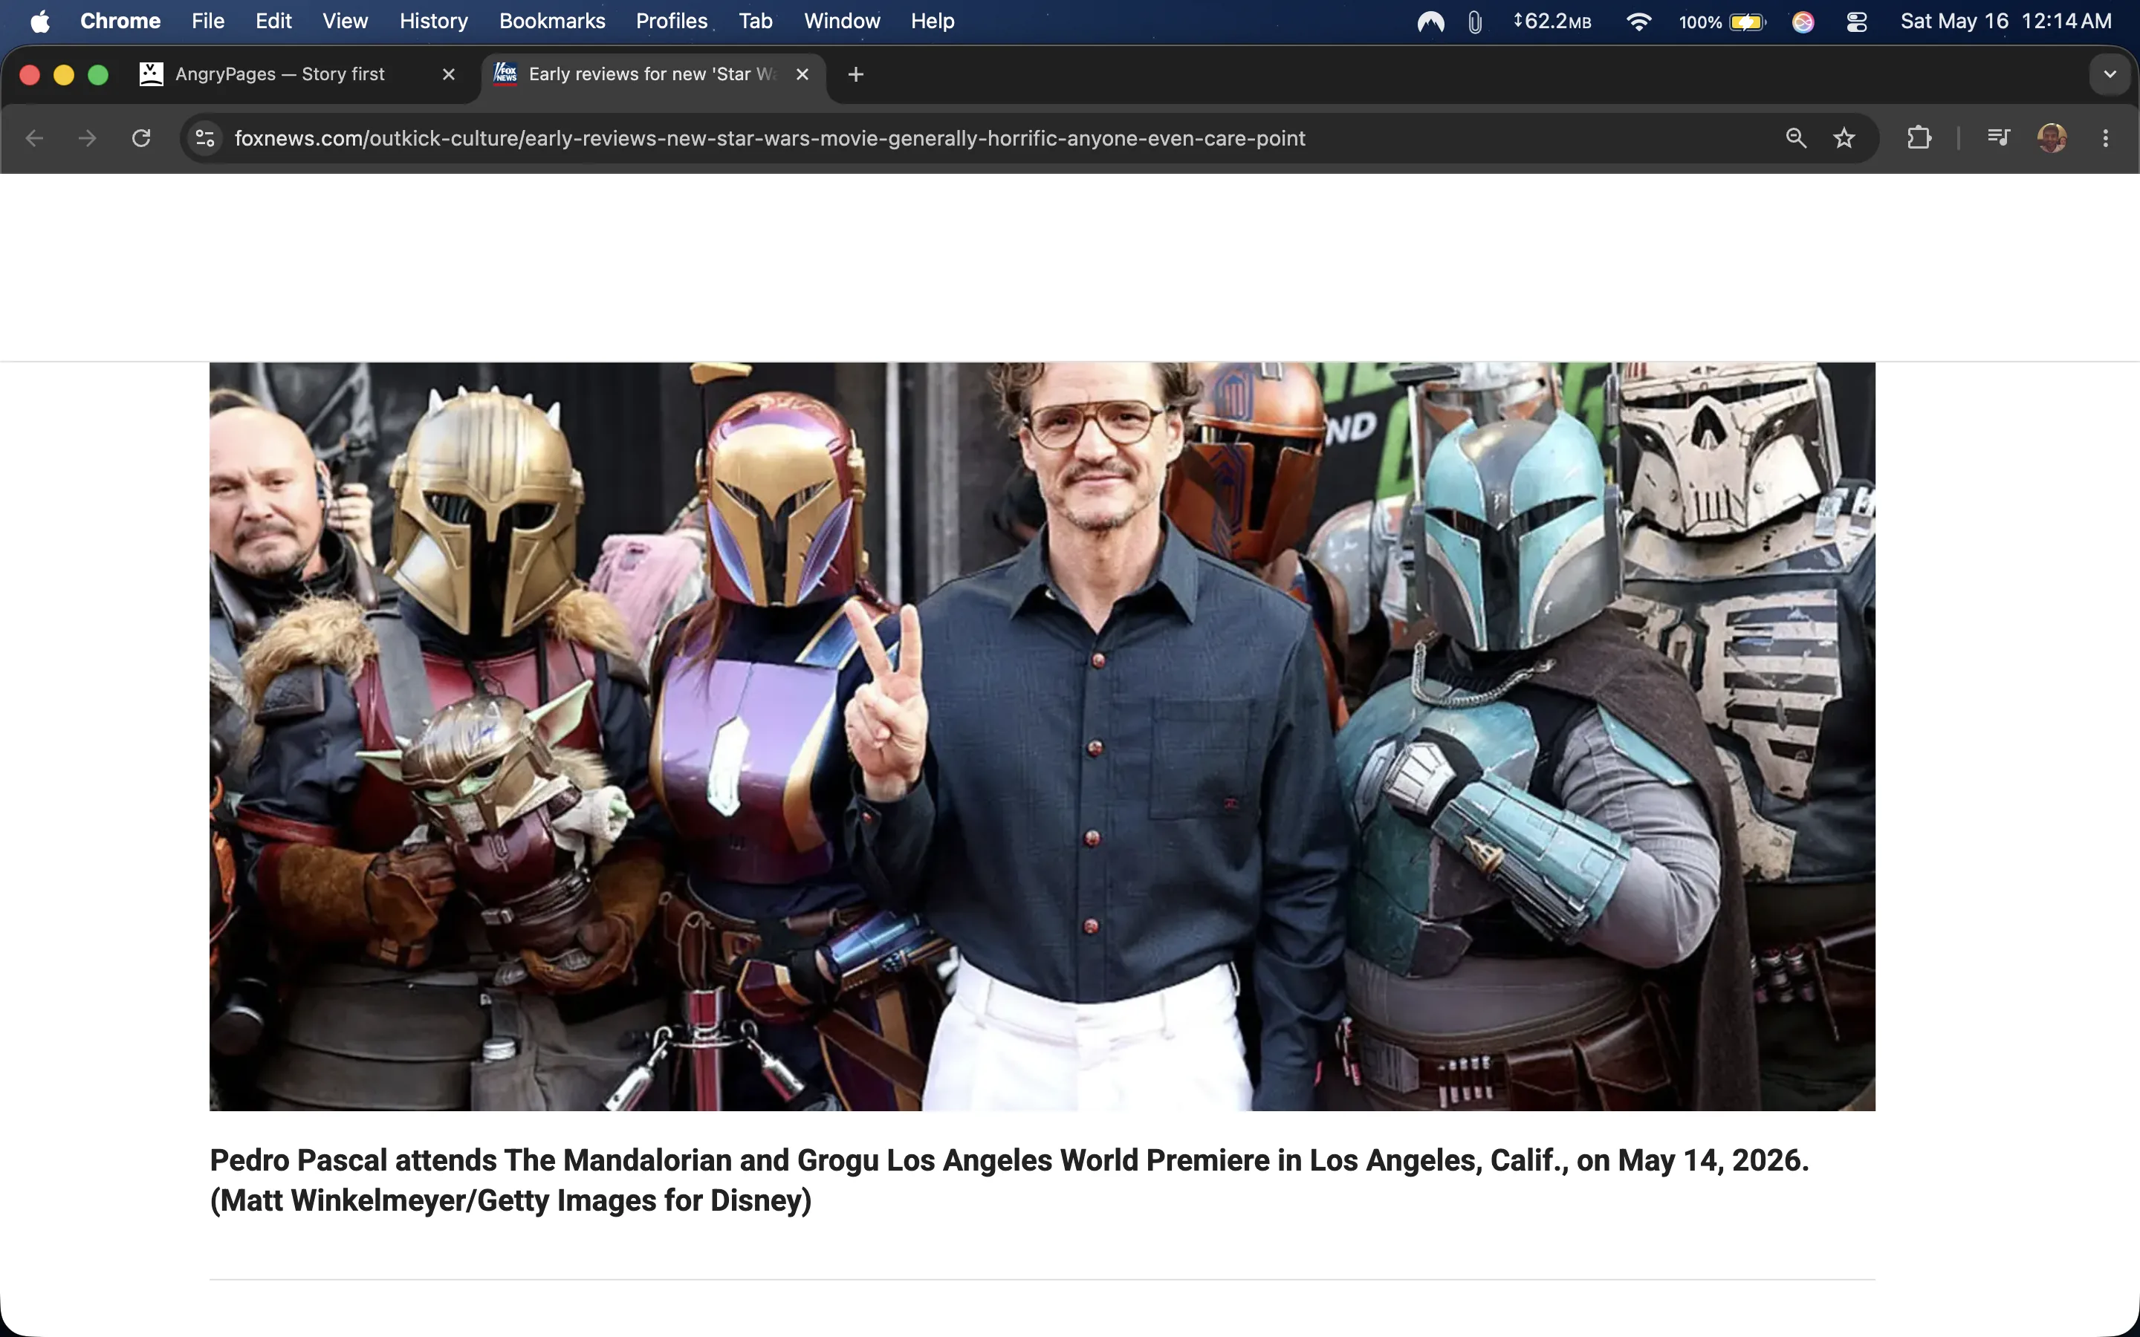The image size is (2140, 1337).
Task: Open the Help menu
Action: coord(932,22)
